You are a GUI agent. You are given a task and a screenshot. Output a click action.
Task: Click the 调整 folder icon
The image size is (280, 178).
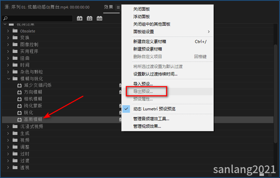pyautogui.click(x=15, y=147)
